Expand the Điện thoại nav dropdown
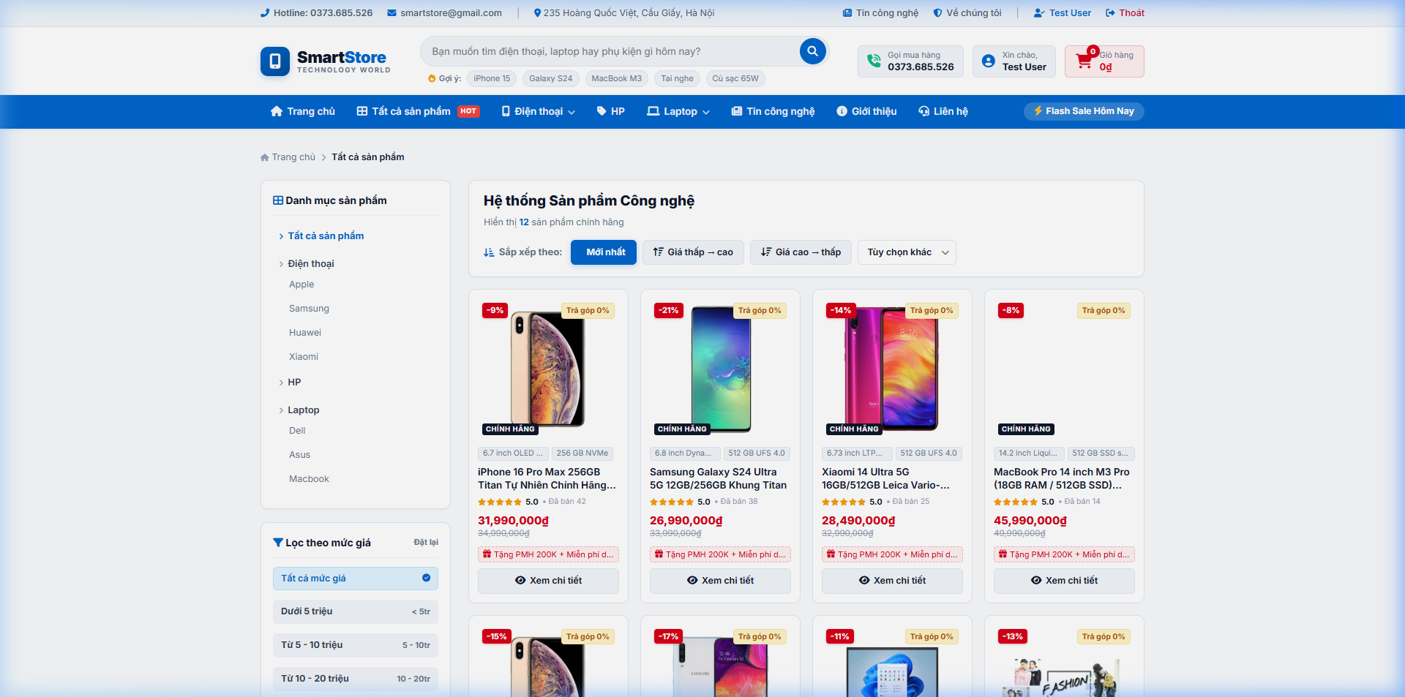 click(538, 112)
